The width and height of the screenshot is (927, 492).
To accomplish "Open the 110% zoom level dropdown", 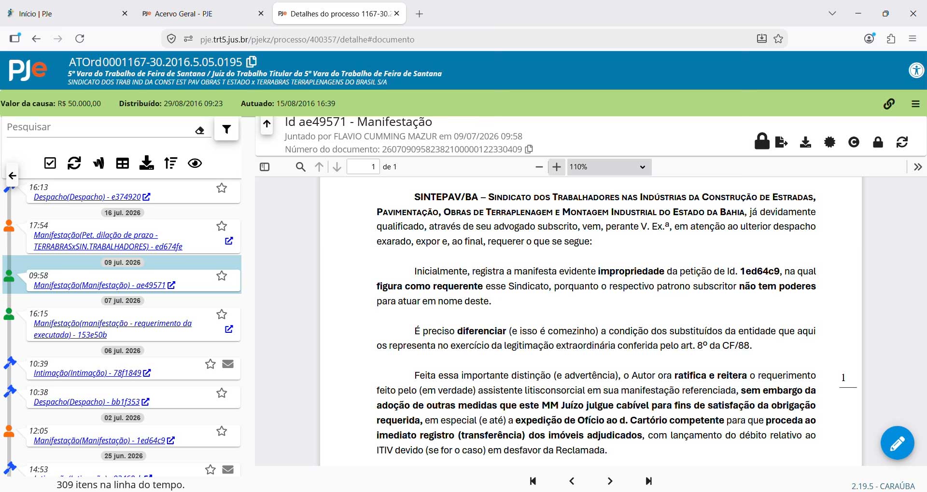I will click(609, 167).
